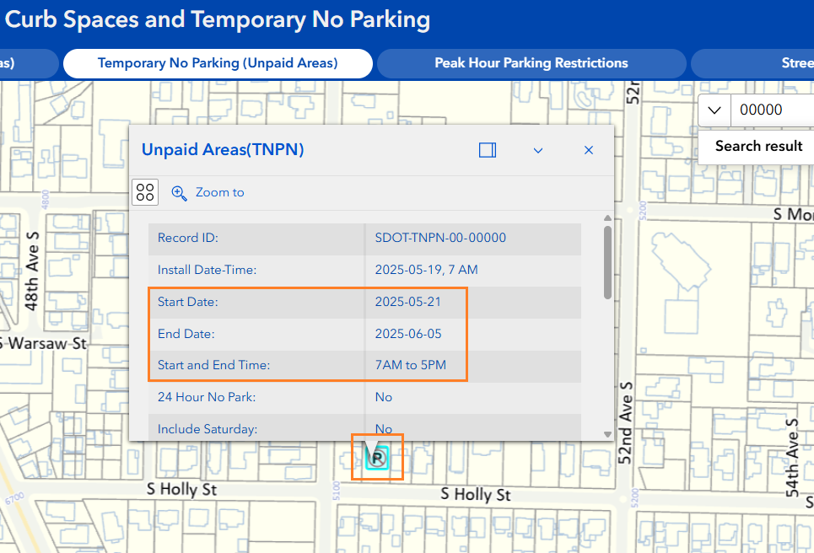Dock the Unpaid Areas popup panel
The image size is (814, 553).
tap(487, 150)
